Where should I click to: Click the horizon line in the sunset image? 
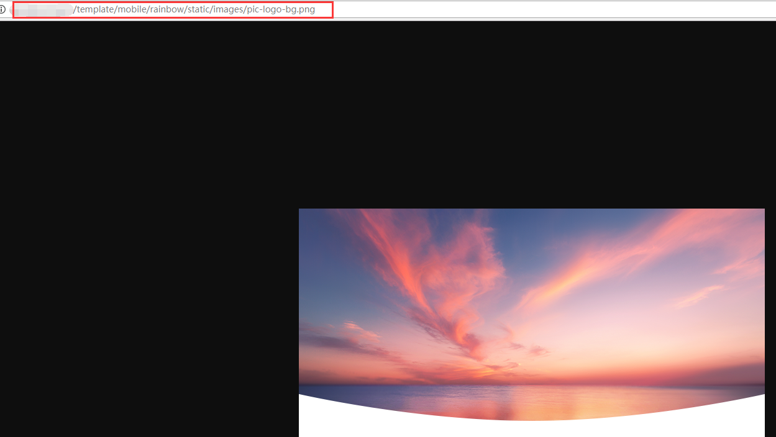pos(528,384)
